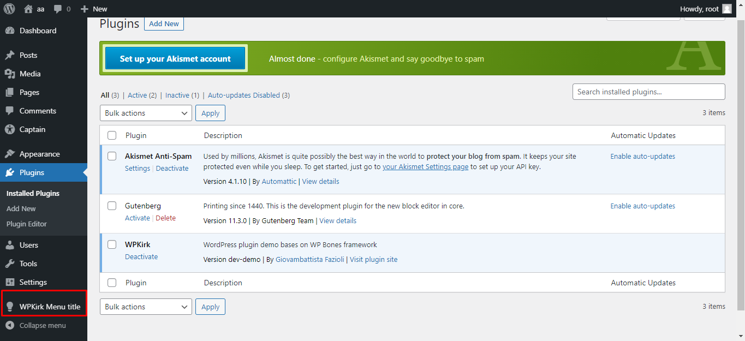
Task: Open the Plugin Editor submenu
Action: pos(27,224)
